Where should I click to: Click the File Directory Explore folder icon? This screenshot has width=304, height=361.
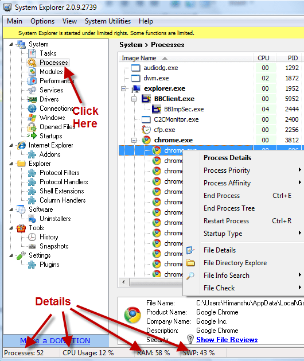coord(190,263)
